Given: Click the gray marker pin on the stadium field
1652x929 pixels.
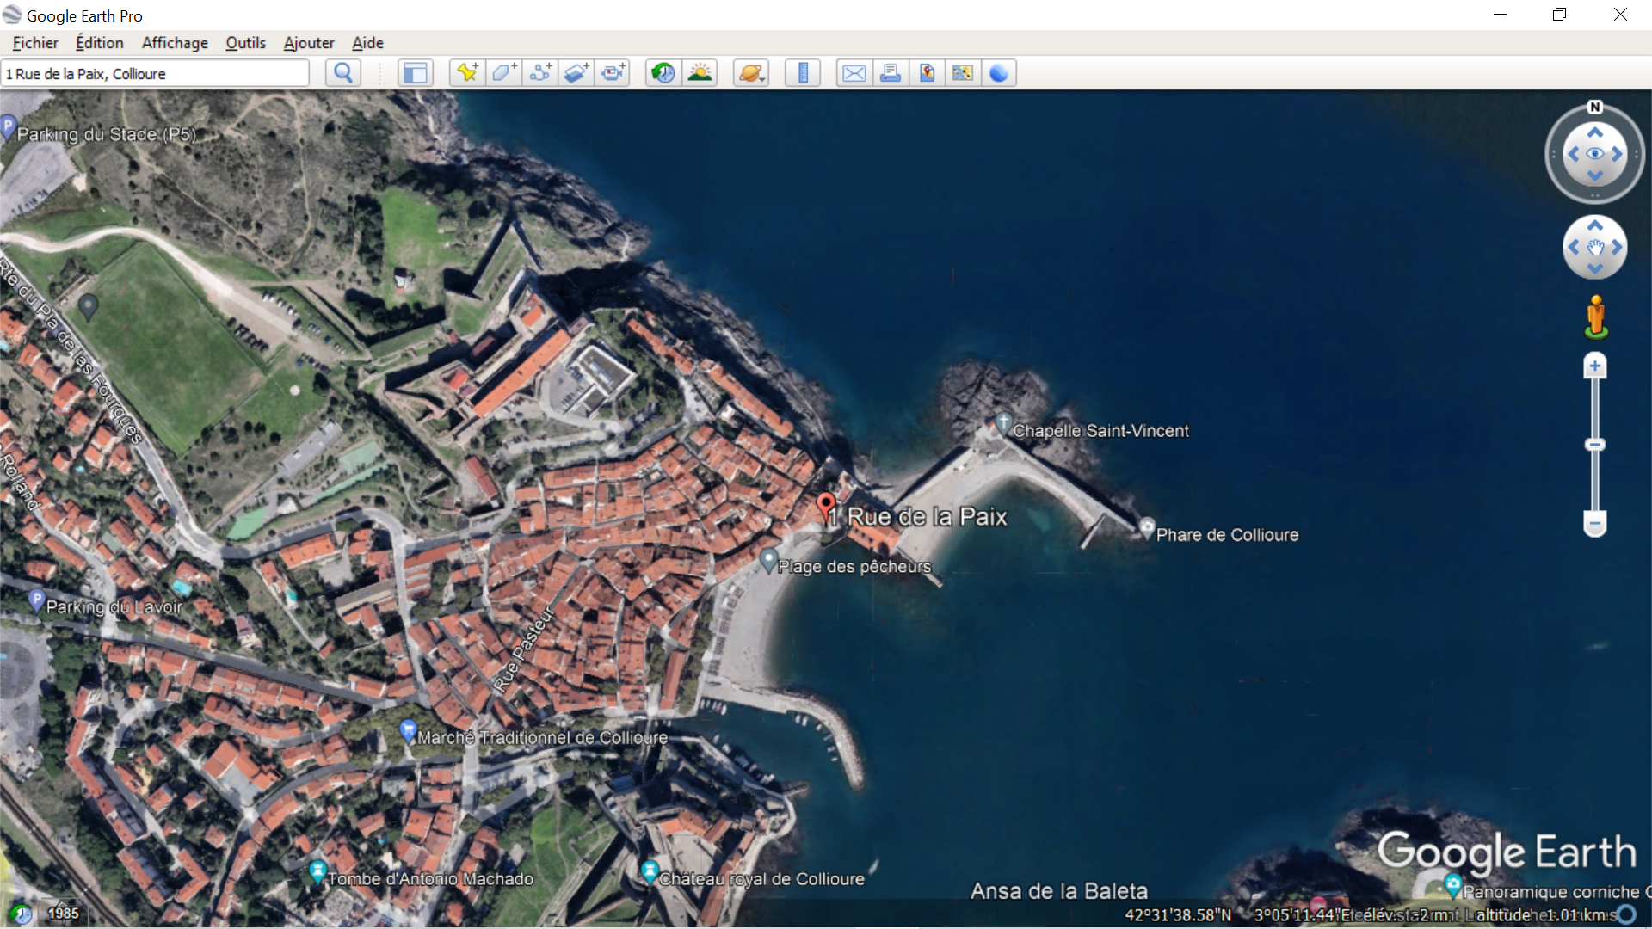Looking at the screenshot, I should pyautogui.click(x=88, y=306).
